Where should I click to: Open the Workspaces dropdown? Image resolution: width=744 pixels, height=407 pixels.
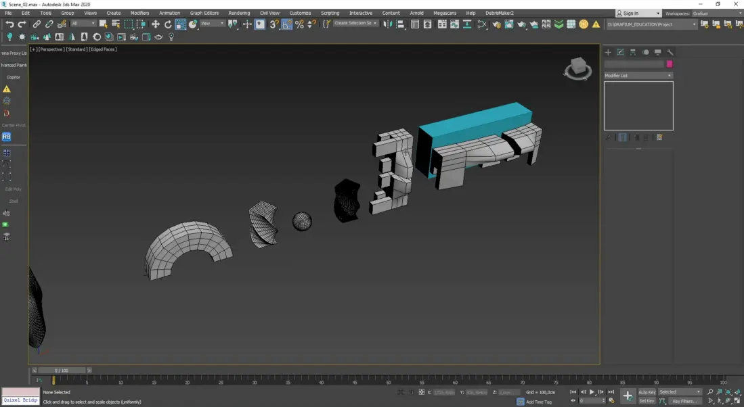(717, 14)
